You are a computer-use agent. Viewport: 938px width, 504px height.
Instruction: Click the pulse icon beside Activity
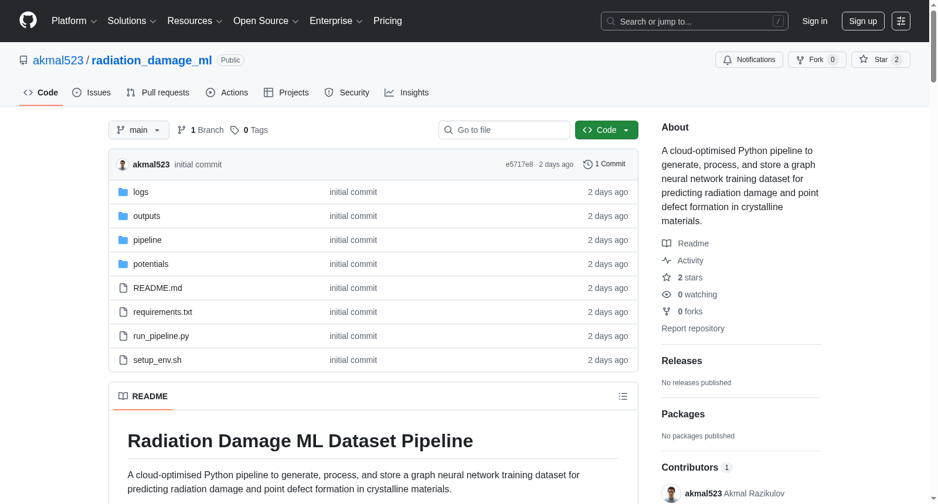pyautogui.click(x=667, y=260)
